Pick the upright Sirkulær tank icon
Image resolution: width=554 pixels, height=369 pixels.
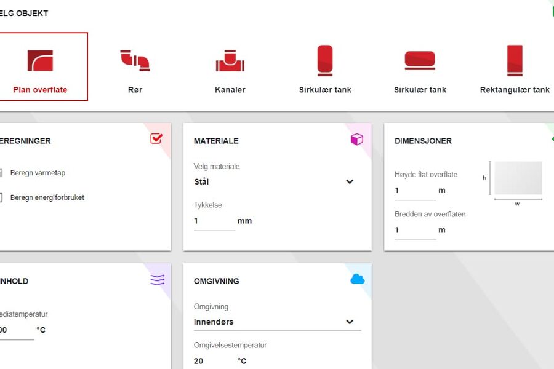pos(325,61)
